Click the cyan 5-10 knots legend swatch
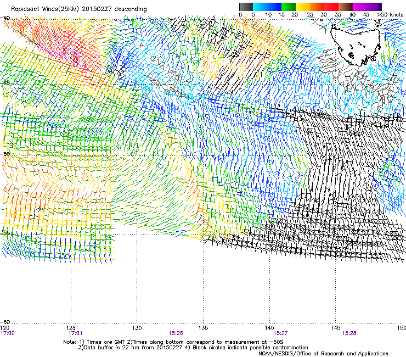Viewport: 406px width, 357px height. [x=260, y=7]
